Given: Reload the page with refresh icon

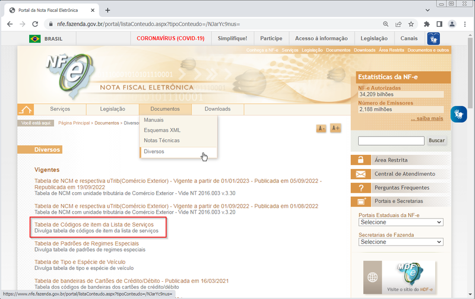Looking at the screenshot, I should point(35,24).
